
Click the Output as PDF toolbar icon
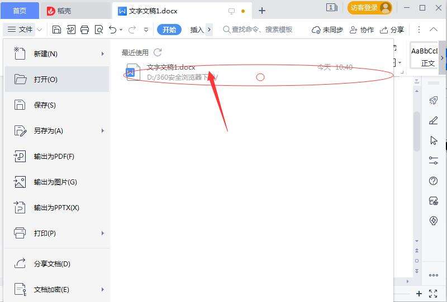tap(71, 30)
